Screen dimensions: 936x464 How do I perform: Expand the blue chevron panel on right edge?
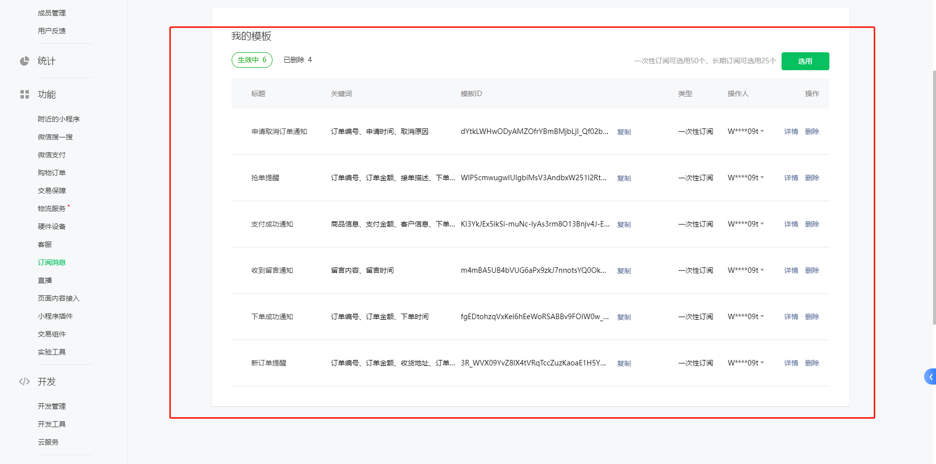[x=931, y=377]
